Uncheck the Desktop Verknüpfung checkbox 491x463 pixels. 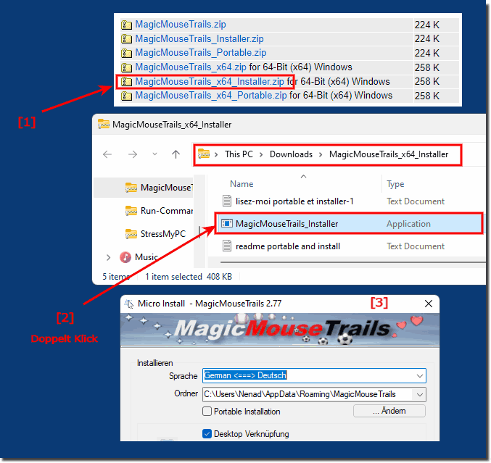(207, 434)
